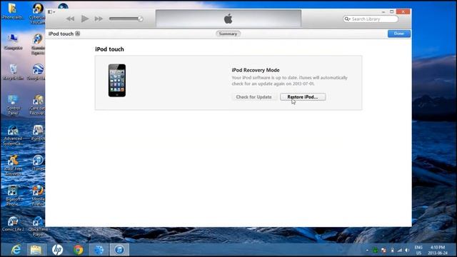
Task: Click the taskbar clock showing 4:10 PM
Action: click(x=438, y=250)
